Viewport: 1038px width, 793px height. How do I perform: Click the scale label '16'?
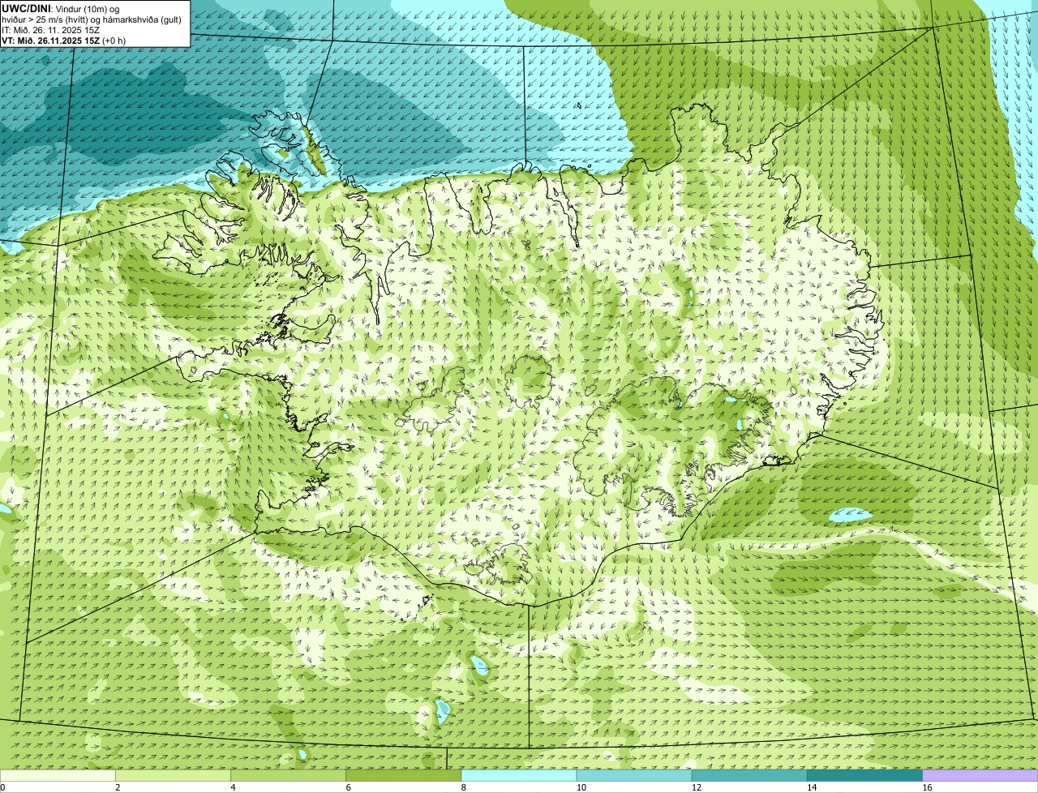coord(927,787)
